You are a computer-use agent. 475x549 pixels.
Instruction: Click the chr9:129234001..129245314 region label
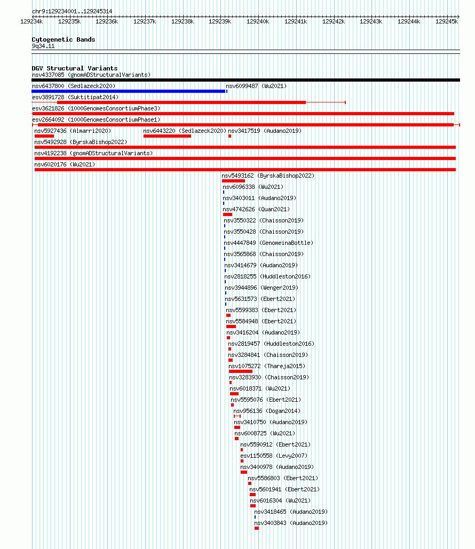(x=72, y=11)
